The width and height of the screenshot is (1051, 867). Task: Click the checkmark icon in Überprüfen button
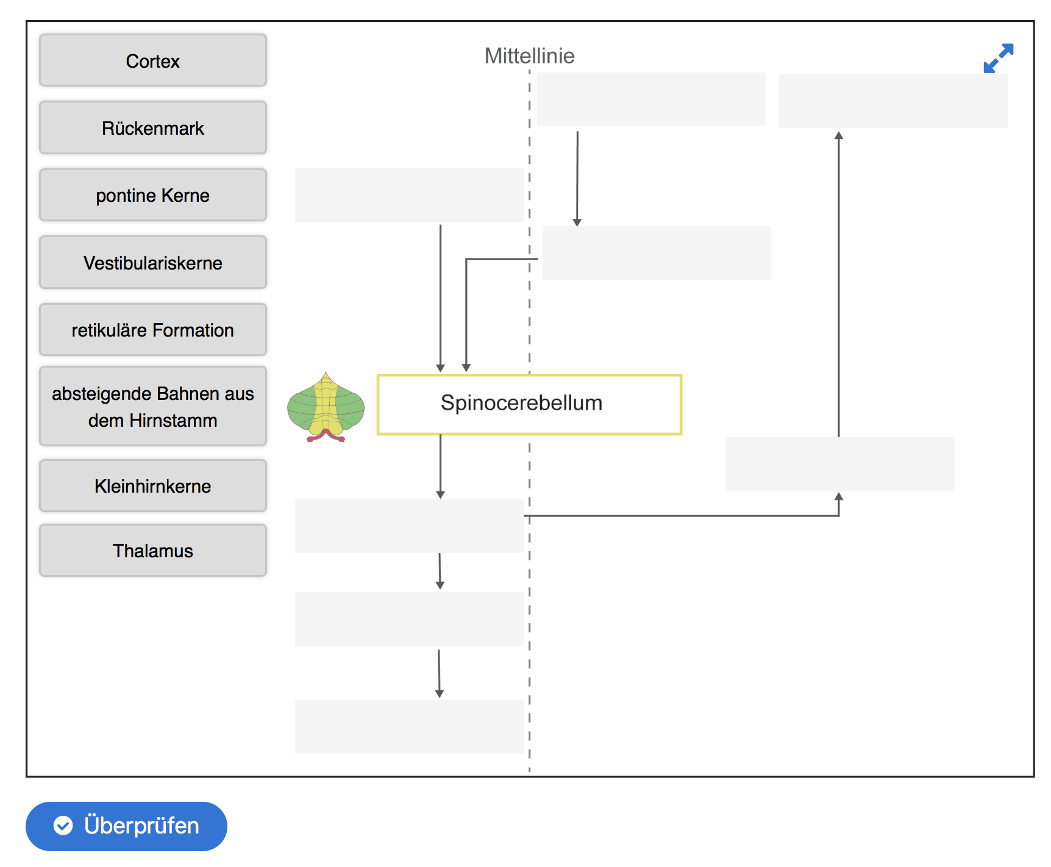[x=63, y=826]
